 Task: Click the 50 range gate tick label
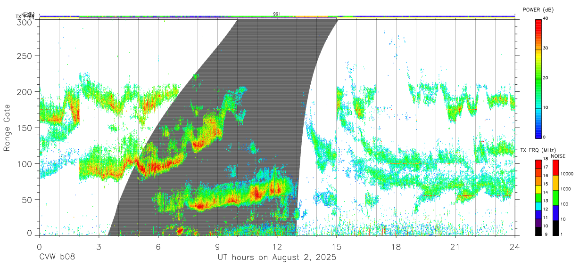26,200
